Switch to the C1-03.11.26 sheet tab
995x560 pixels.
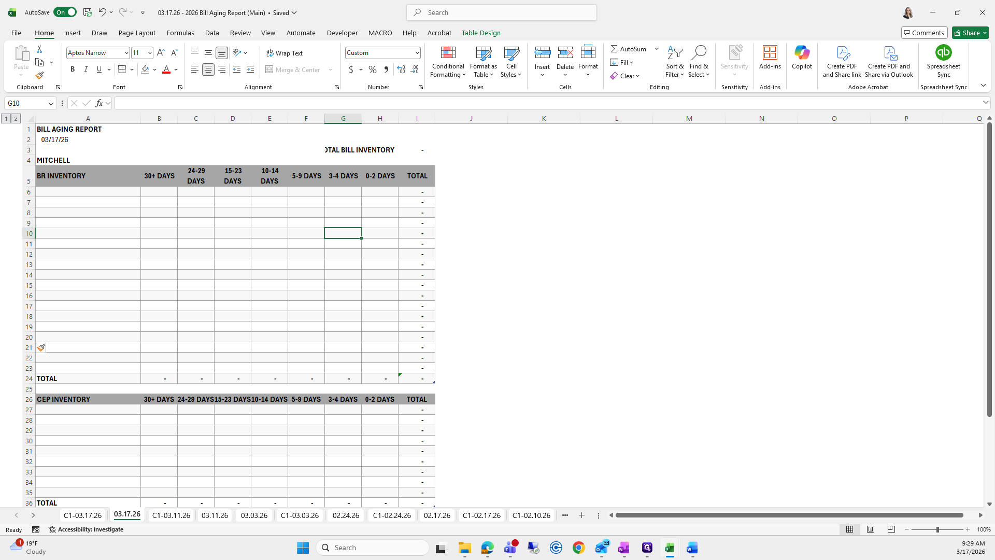pyautogui.click(x=171, y=515)
